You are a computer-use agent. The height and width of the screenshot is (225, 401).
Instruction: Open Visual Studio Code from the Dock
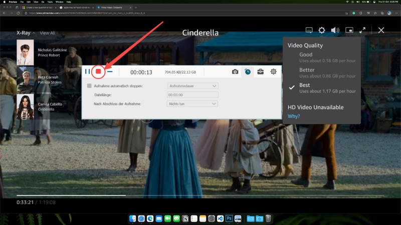coord(220,218)
